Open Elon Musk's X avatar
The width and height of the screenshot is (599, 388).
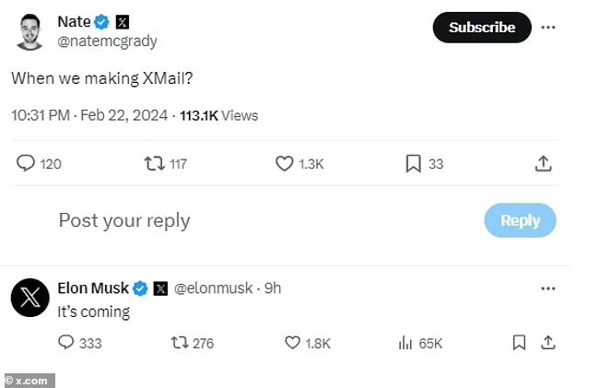(x=30, y=297)
